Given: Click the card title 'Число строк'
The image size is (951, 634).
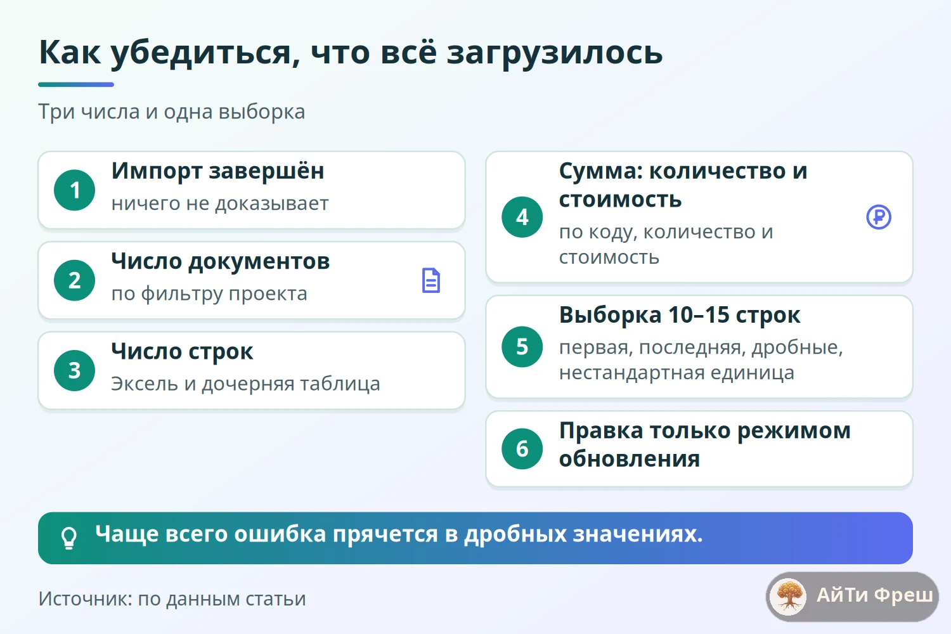Looking at the screenshot, I should point(182,351).
